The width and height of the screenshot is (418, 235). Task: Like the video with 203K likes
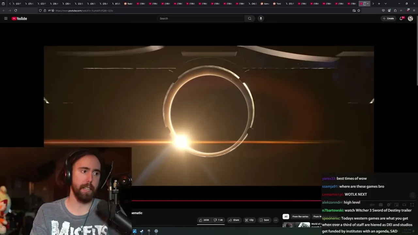coord(204,220)
